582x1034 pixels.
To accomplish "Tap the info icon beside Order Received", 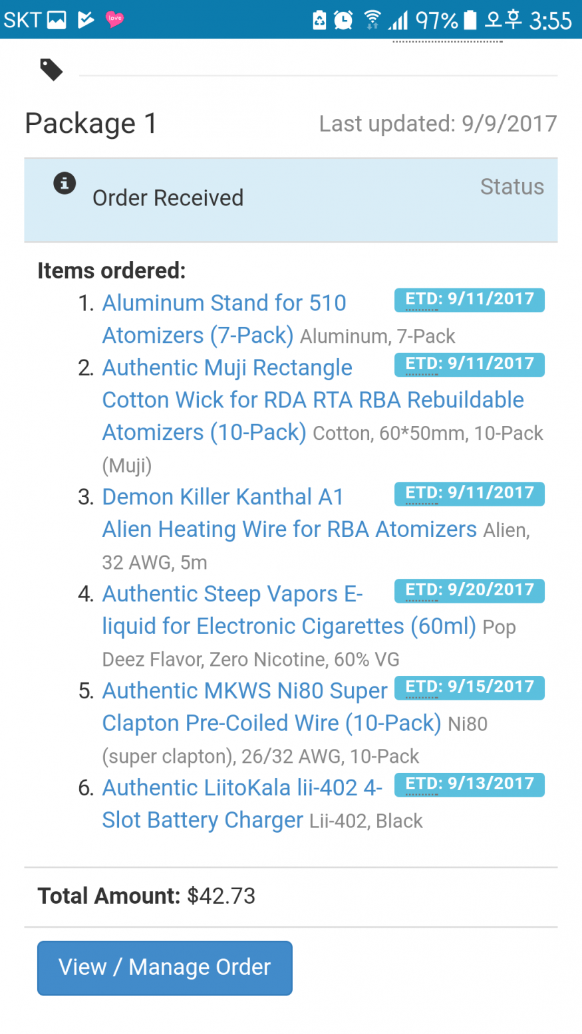I will 65,183.
